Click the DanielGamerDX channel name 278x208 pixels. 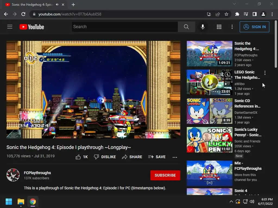coord(246,112)
